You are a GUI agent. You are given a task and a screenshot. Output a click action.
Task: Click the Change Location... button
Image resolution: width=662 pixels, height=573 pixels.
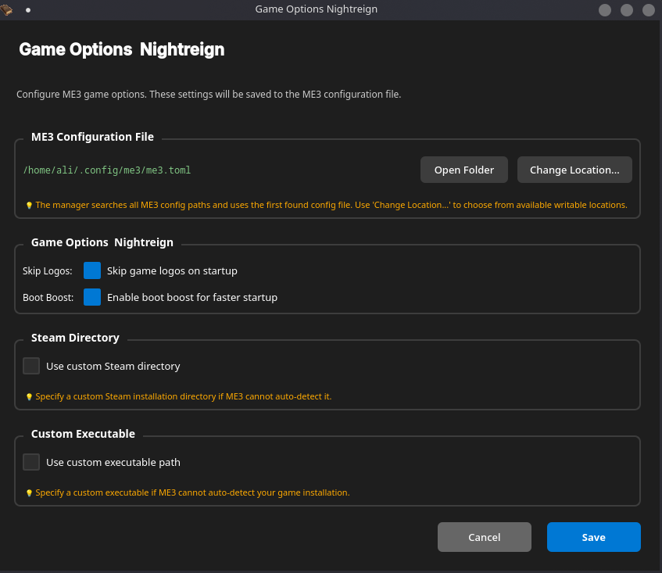[x=574, y=170]
